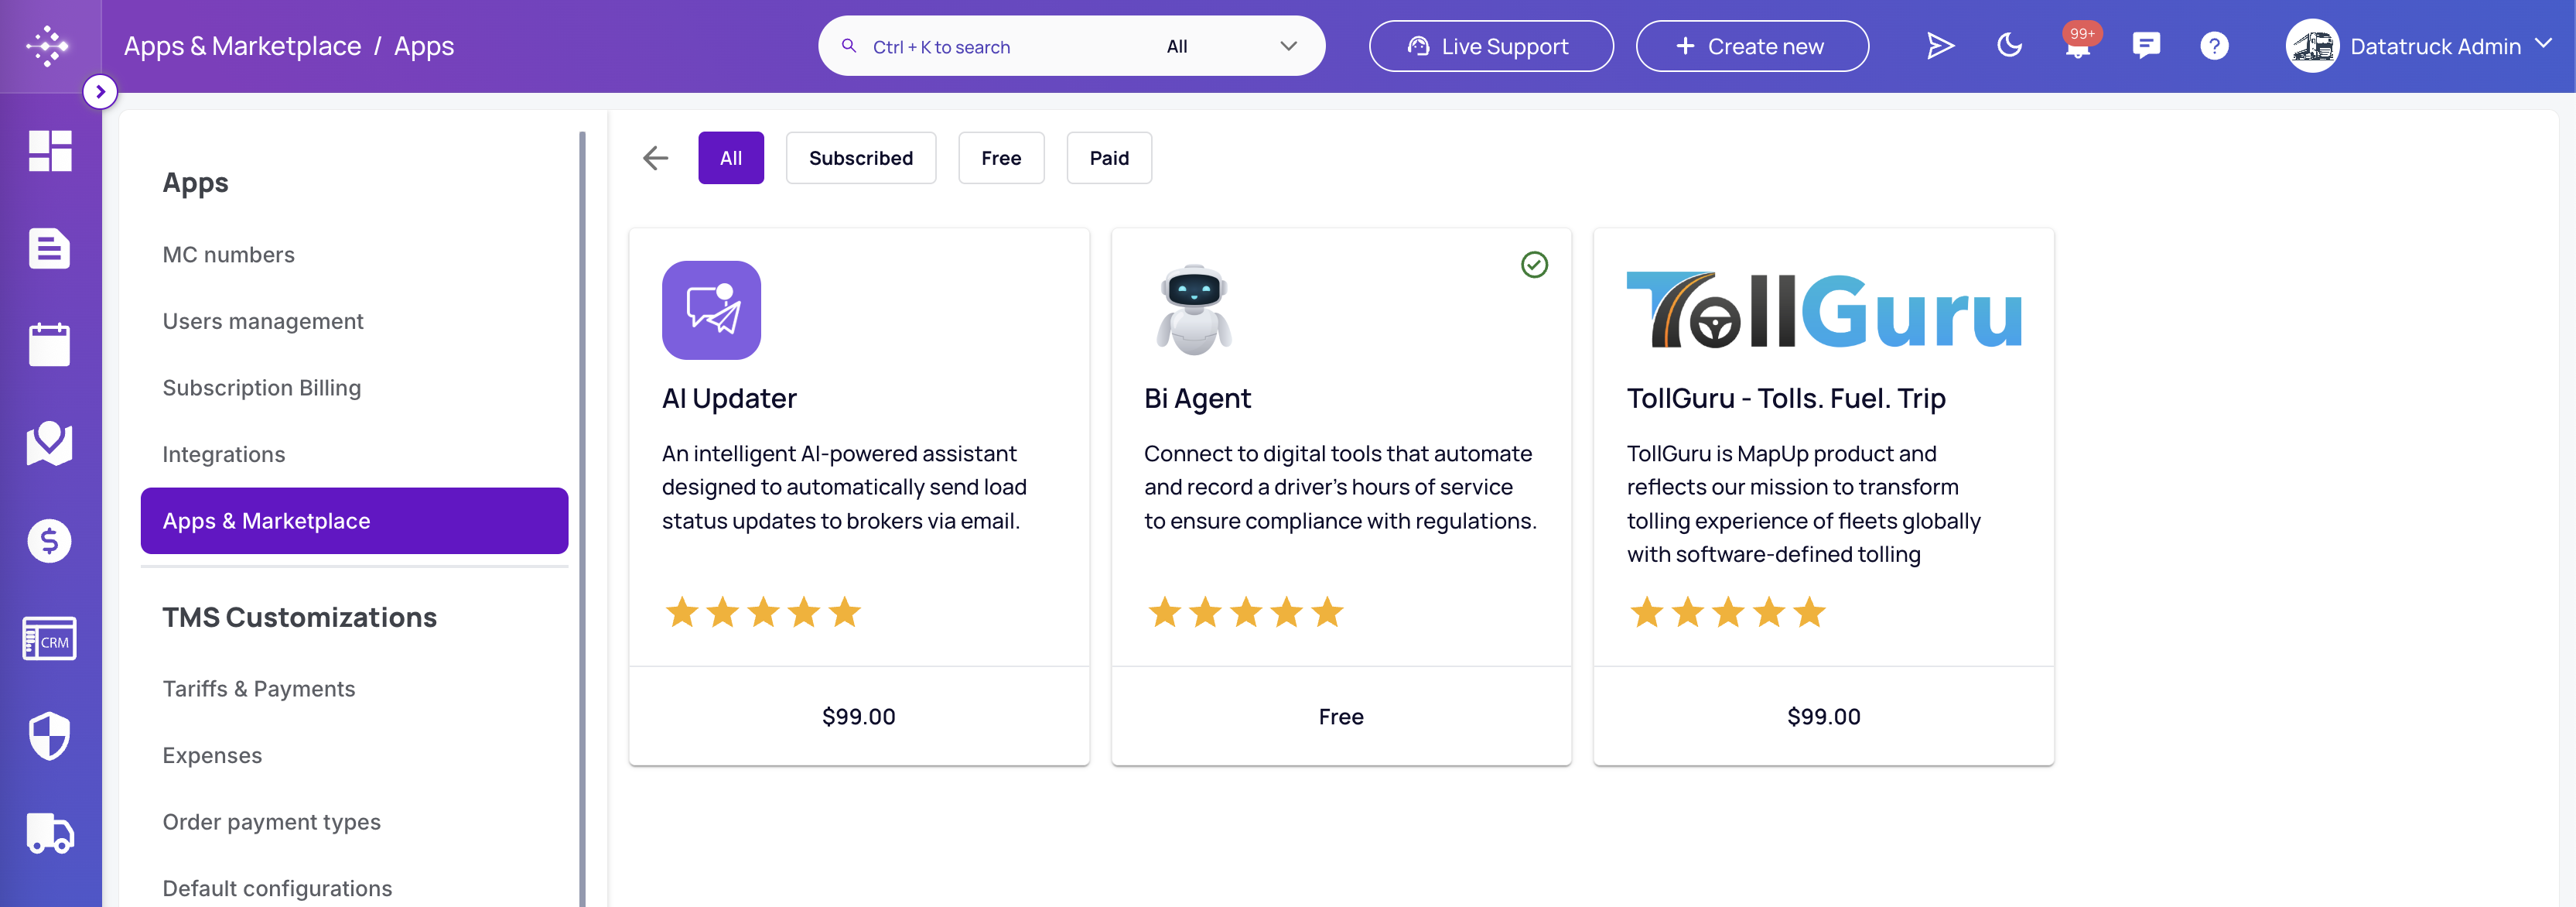Click the AI Updater app icon
2576x907 pixels.
(x=711, y=310)
